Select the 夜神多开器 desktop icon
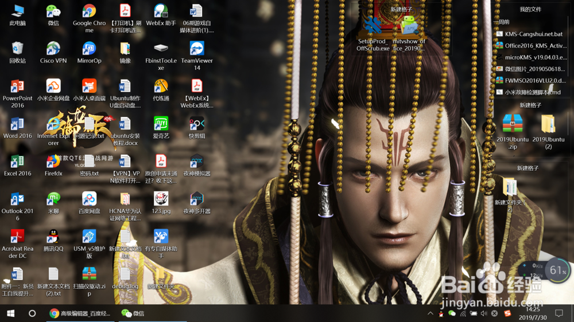574x322 pixels. point(196,203)
